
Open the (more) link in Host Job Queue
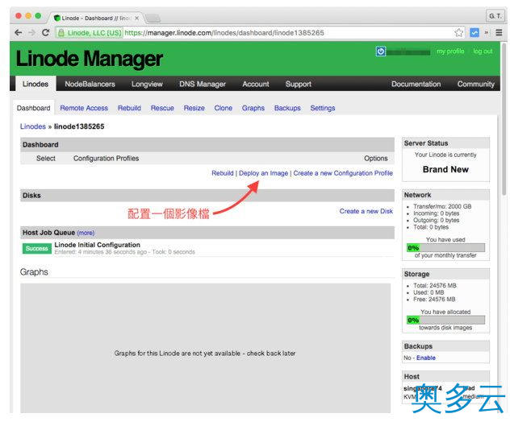[x=86, y=233]
